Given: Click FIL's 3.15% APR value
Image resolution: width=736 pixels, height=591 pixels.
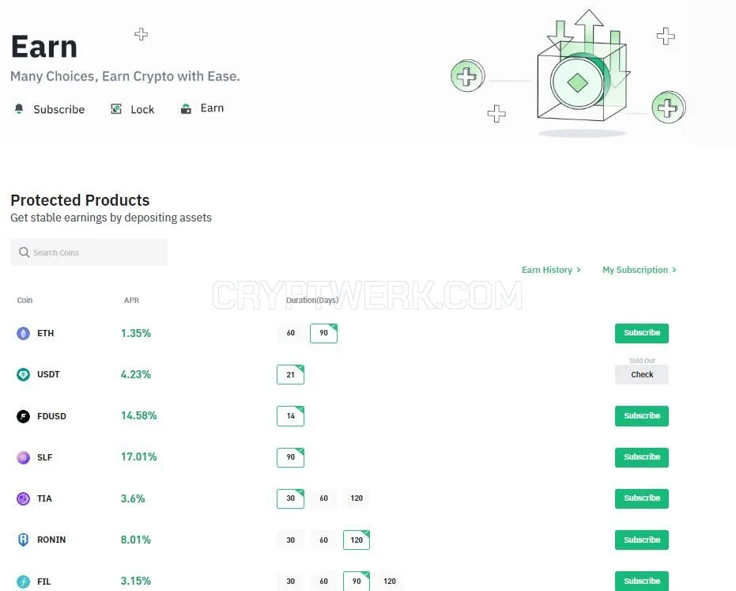Looking at the screenshot, I should tap(136, 582).
